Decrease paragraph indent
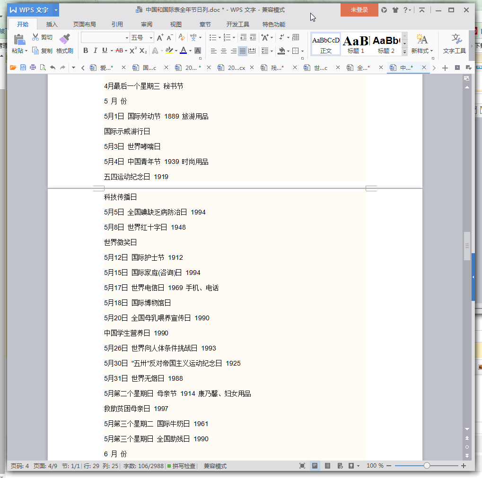 (x=243, y=37)
